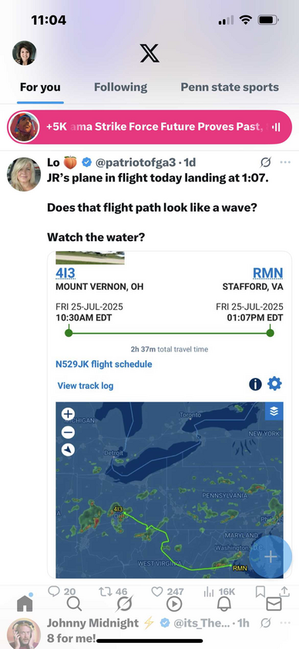Screen dimensions: 299x649
Task: Open the Grok icon on Lo's post
Action: pos(266,162)
